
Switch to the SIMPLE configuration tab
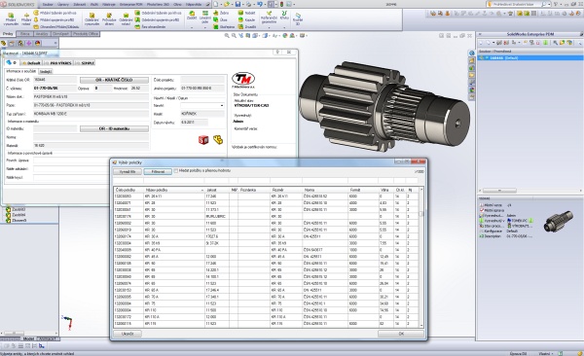tap(85, 63)
